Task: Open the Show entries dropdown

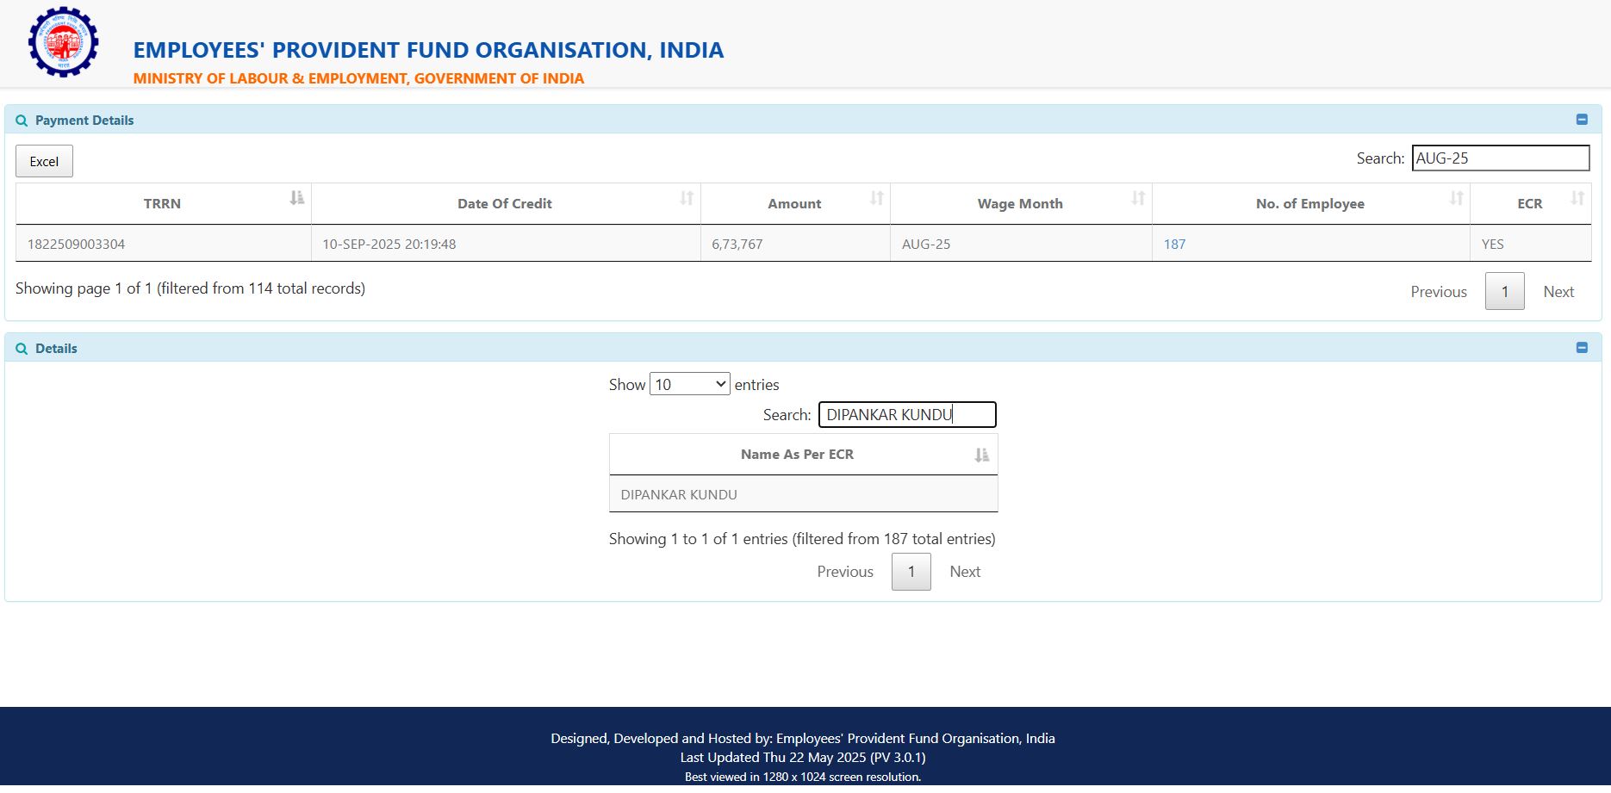Action: click(x=689, y=384)
